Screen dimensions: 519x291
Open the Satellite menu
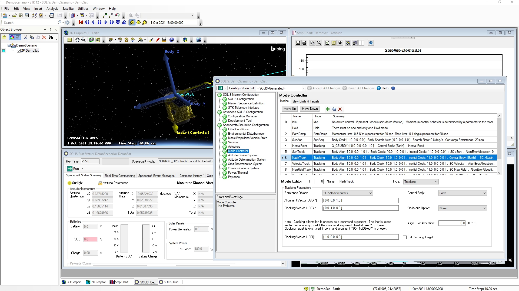point(68,8)
